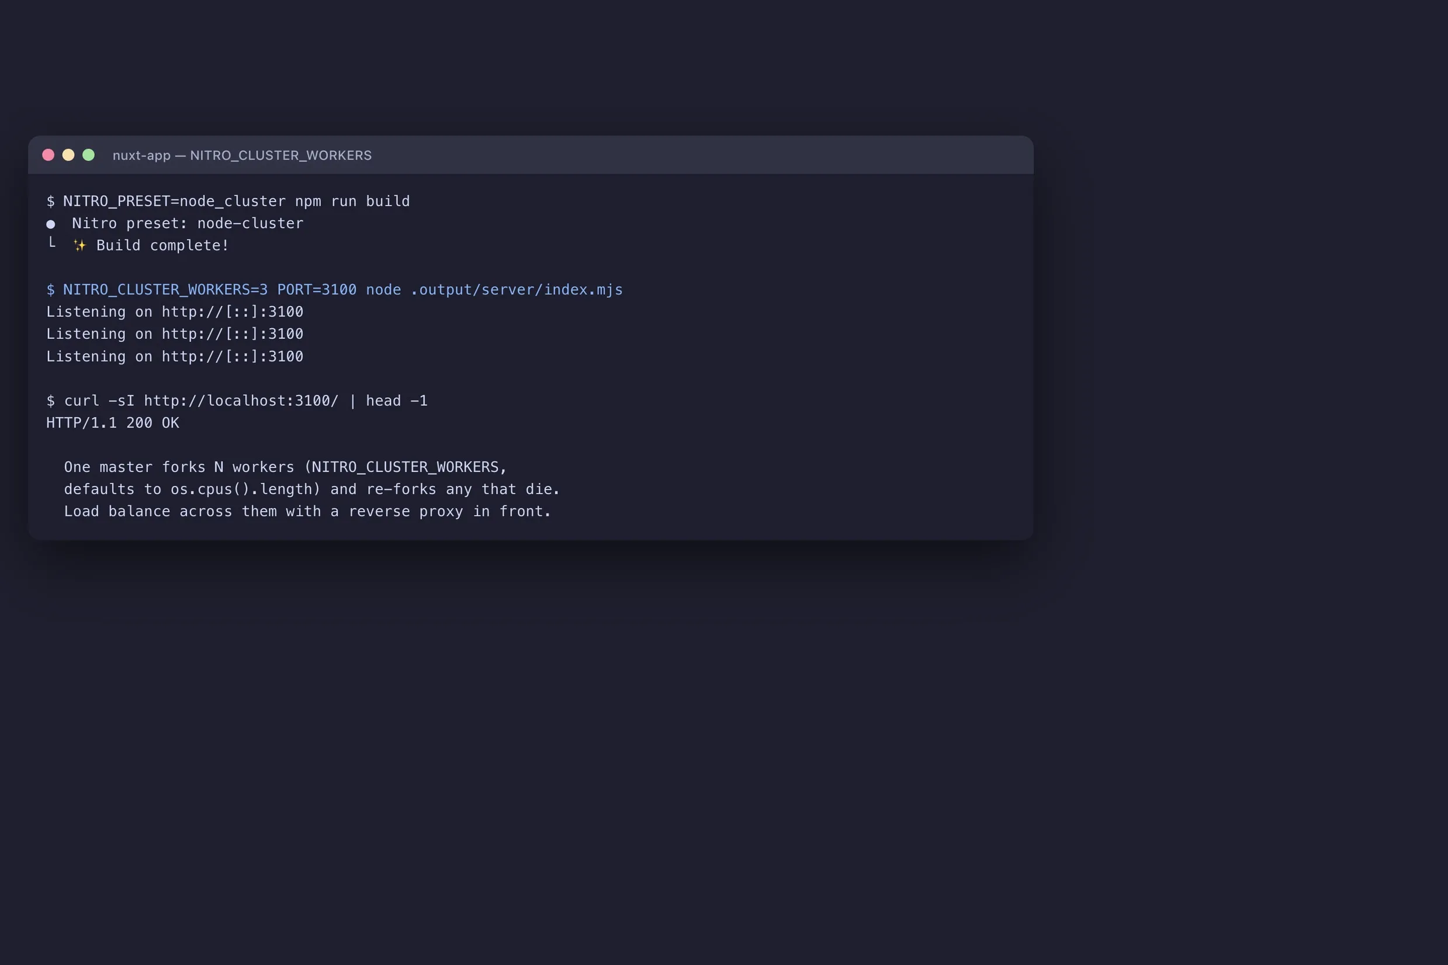This screenshot has width=1448, height=965.
Task: Click the 'HTTP/1.1 200 OK' response line
Action: pos(113,423)
